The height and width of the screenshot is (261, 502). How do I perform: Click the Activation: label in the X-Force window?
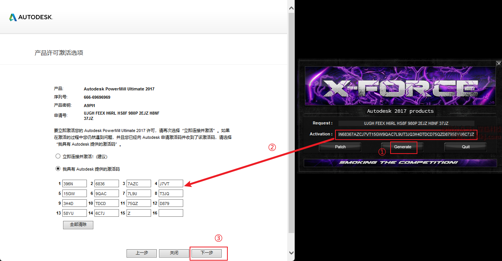[x=321, y=134]
